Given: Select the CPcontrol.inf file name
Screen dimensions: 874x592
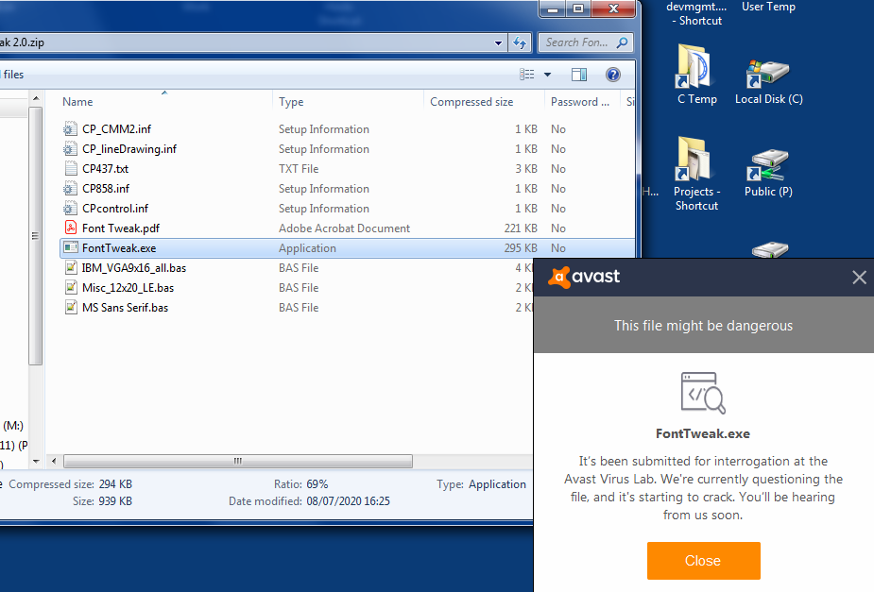Looking at the screenshot, I should coord(115,209).
